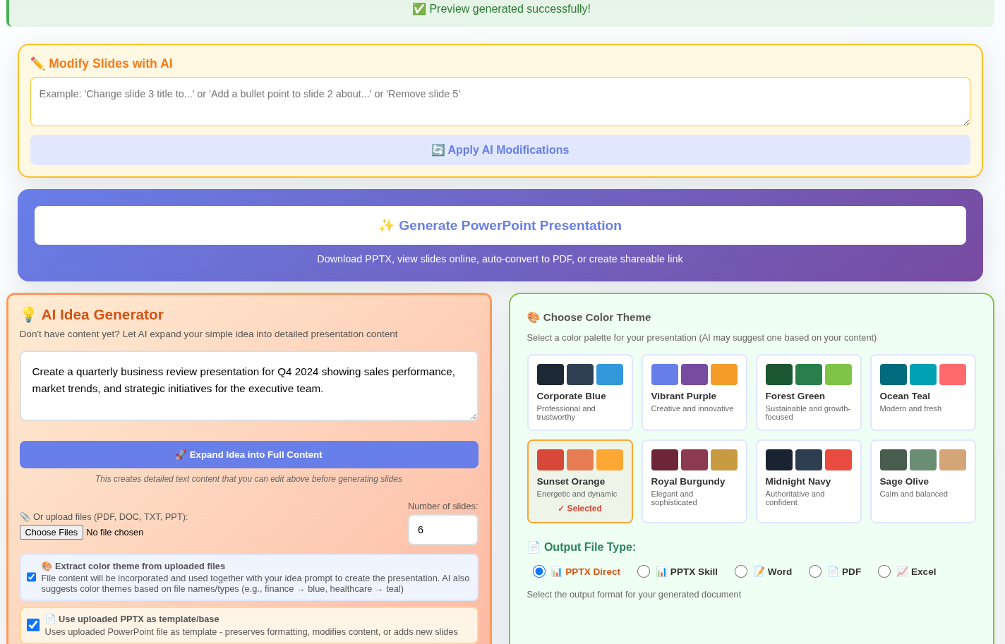Viewport: 1005px width, 644px height.
Task: Click the Apply AI Modifications button
Action: [500, 150]
